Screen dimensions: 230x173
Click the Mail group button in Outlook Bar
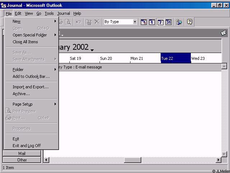(x=22, y=154)
